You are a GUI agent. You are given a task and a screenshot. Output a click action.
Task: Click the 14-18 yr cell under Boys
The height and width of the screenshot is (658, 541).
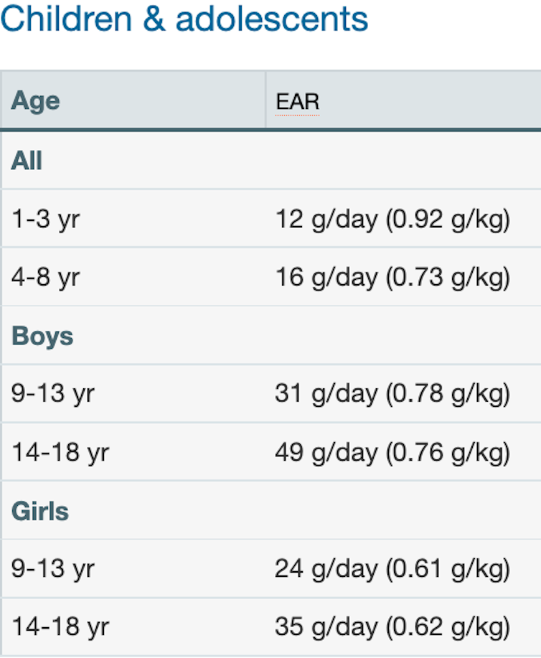pos(60,452)
